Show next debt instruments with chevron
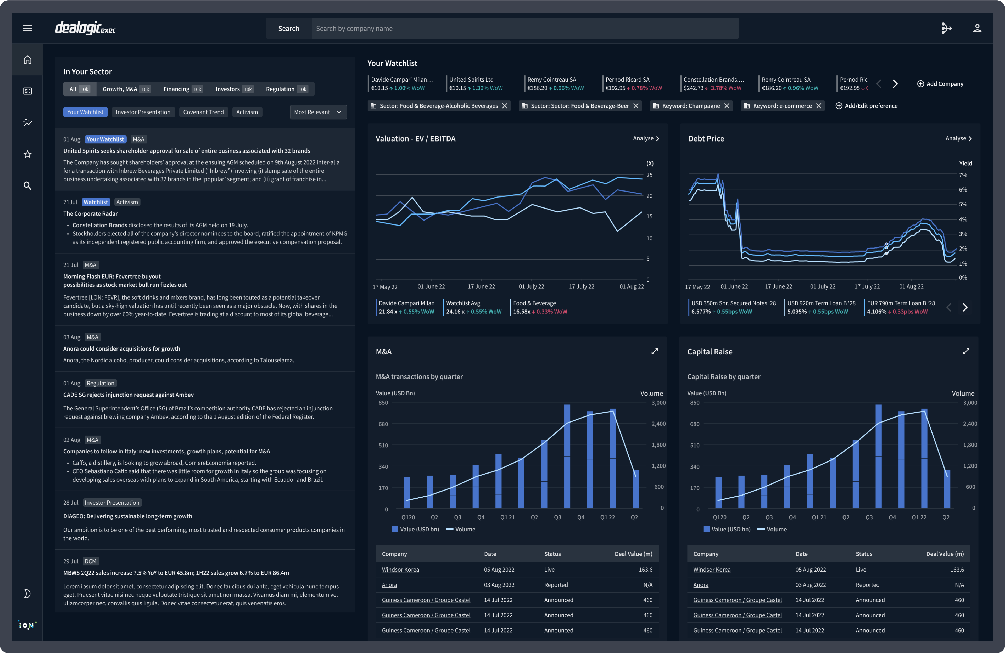 point(965,307)
